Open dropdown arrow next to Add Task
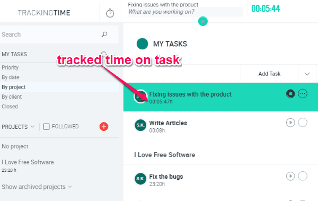This screenshot has width=318, height=201. 307,74
